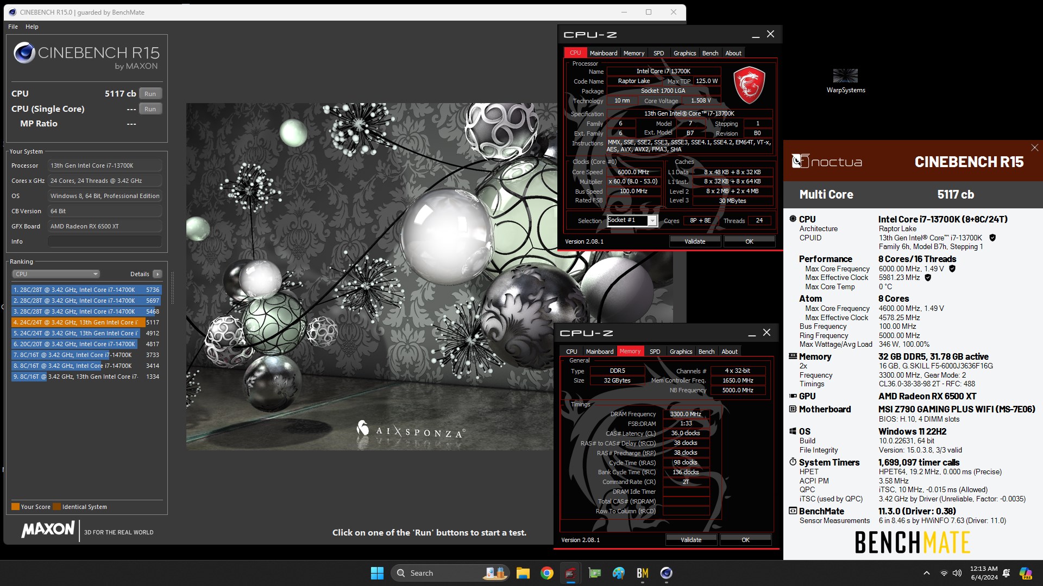
Task: Click the System Timers stopwatch icon
Action: (x=793, y=462)
